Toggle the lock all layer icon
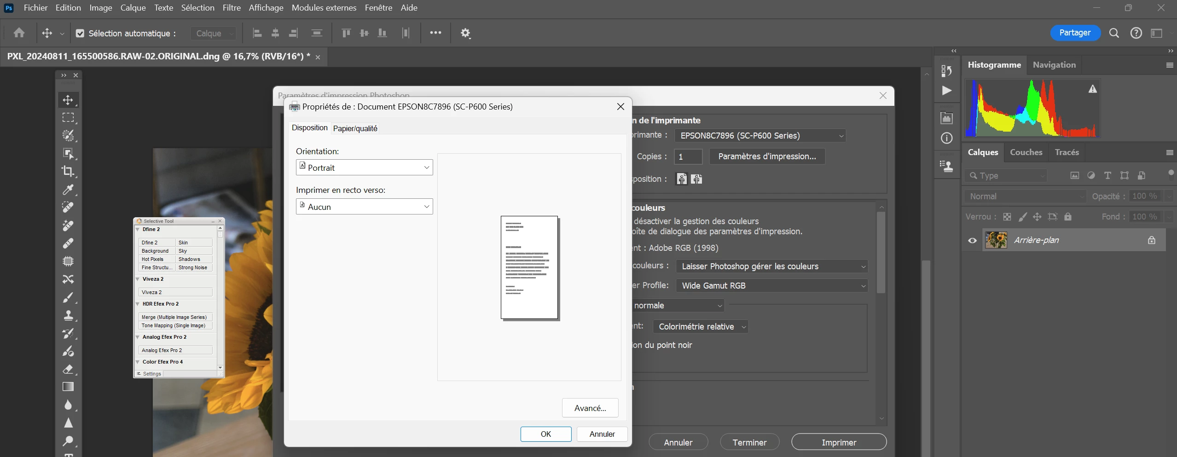 [x=1068, y=216]
